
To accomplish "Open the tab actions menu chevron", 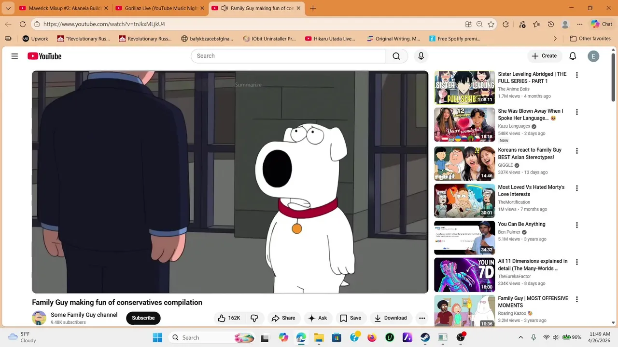I will pos(8,8).
